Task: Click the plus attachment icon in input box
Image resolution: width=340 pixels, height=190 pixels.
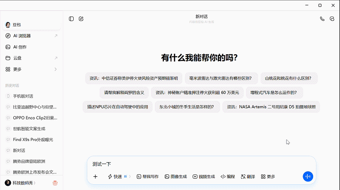Action: click(95, 176)
